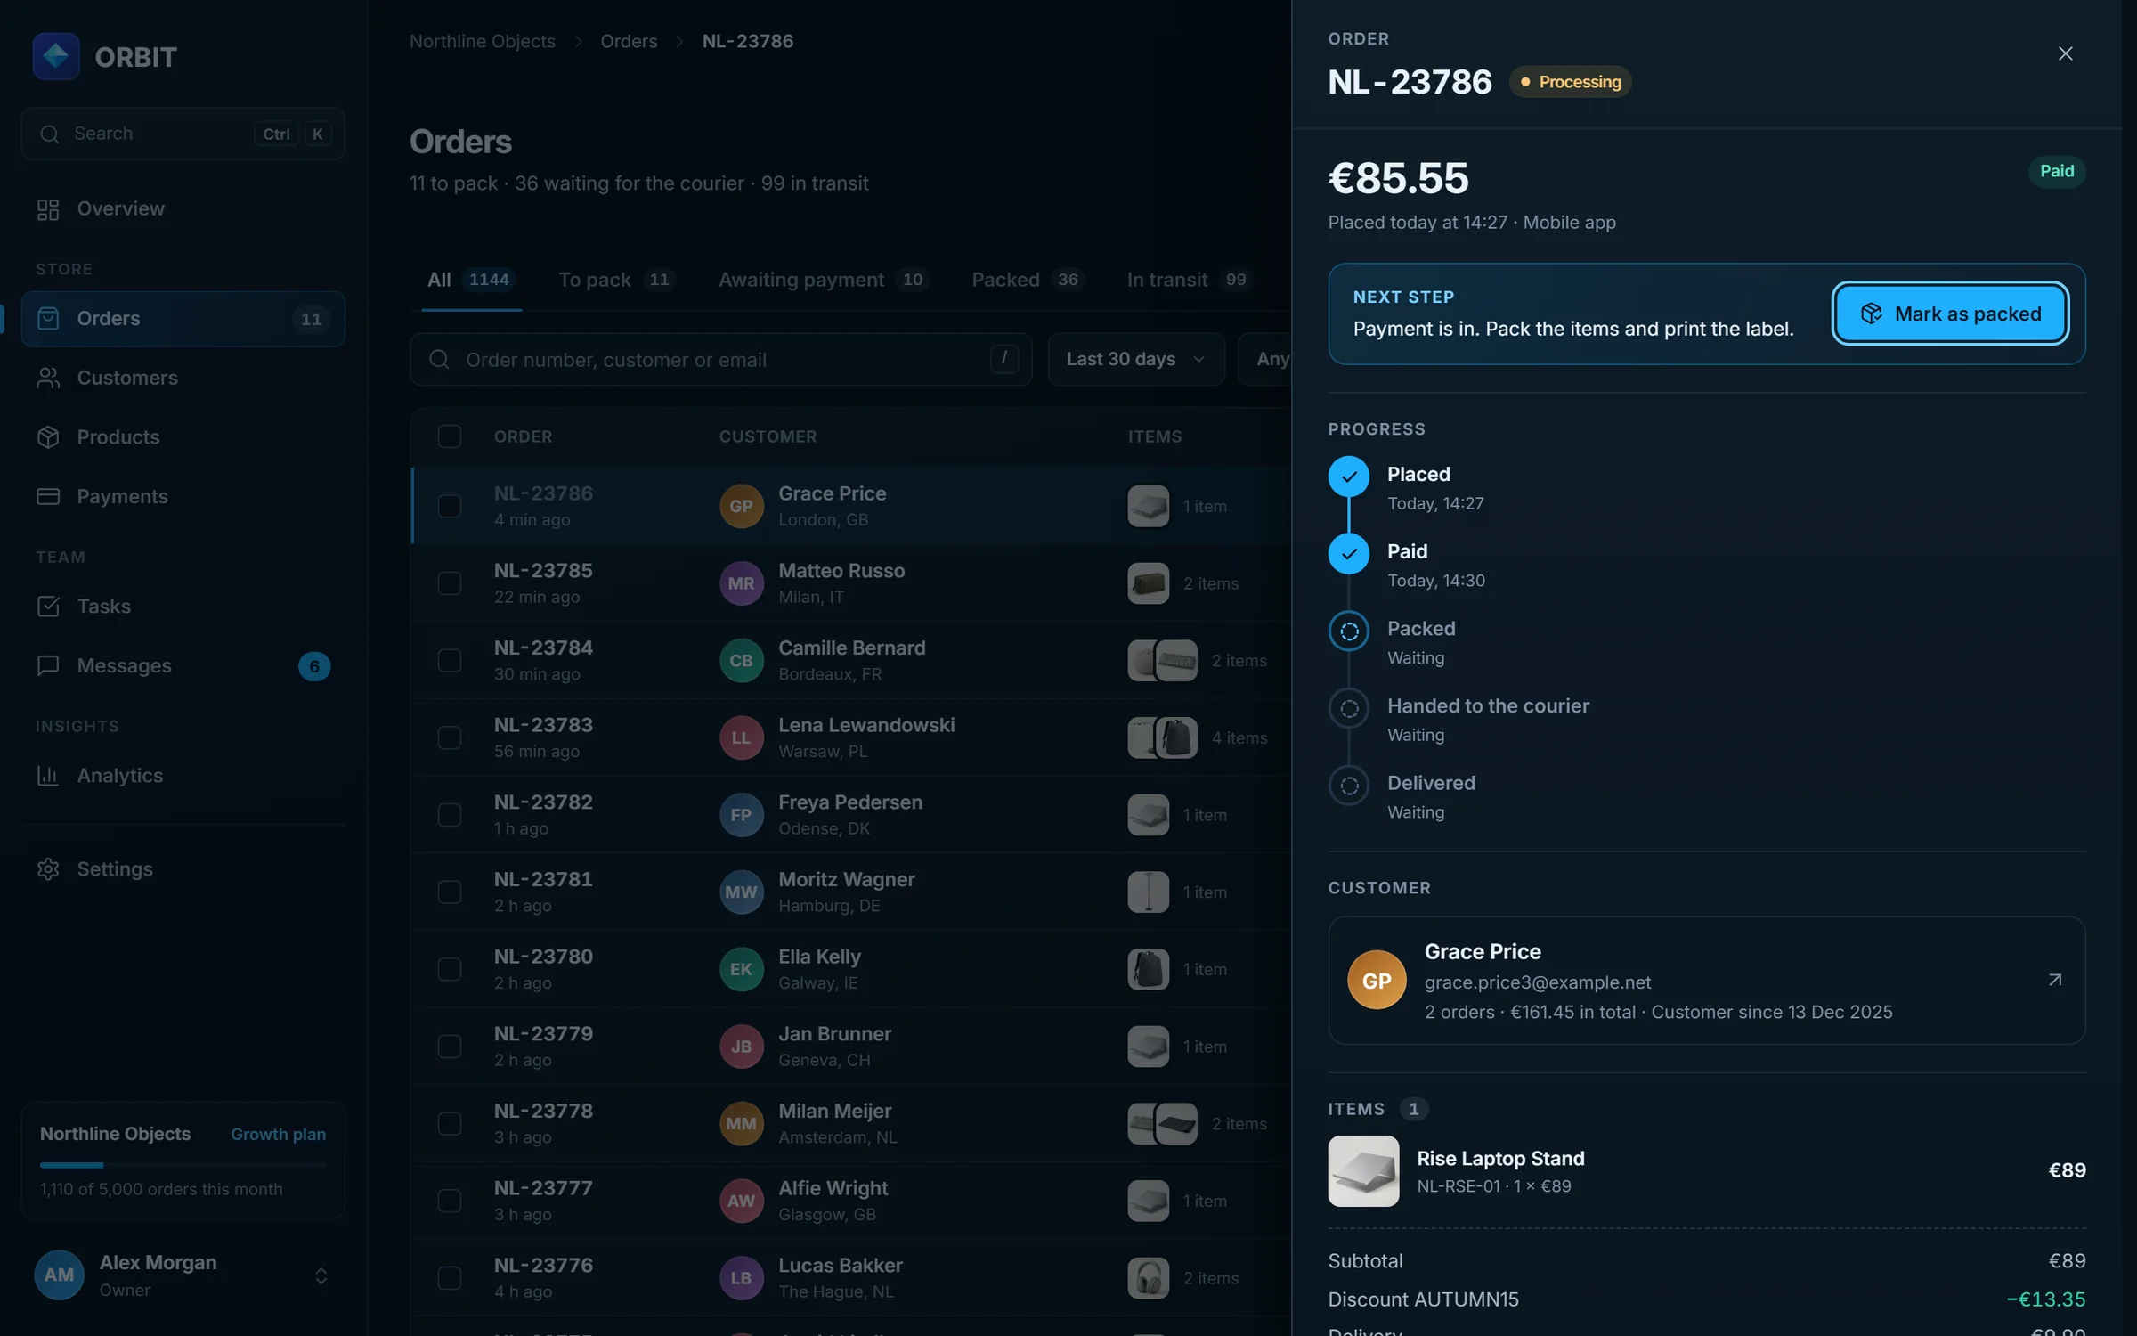Switch to the Awaiting payment tab

tap(824, 280)
